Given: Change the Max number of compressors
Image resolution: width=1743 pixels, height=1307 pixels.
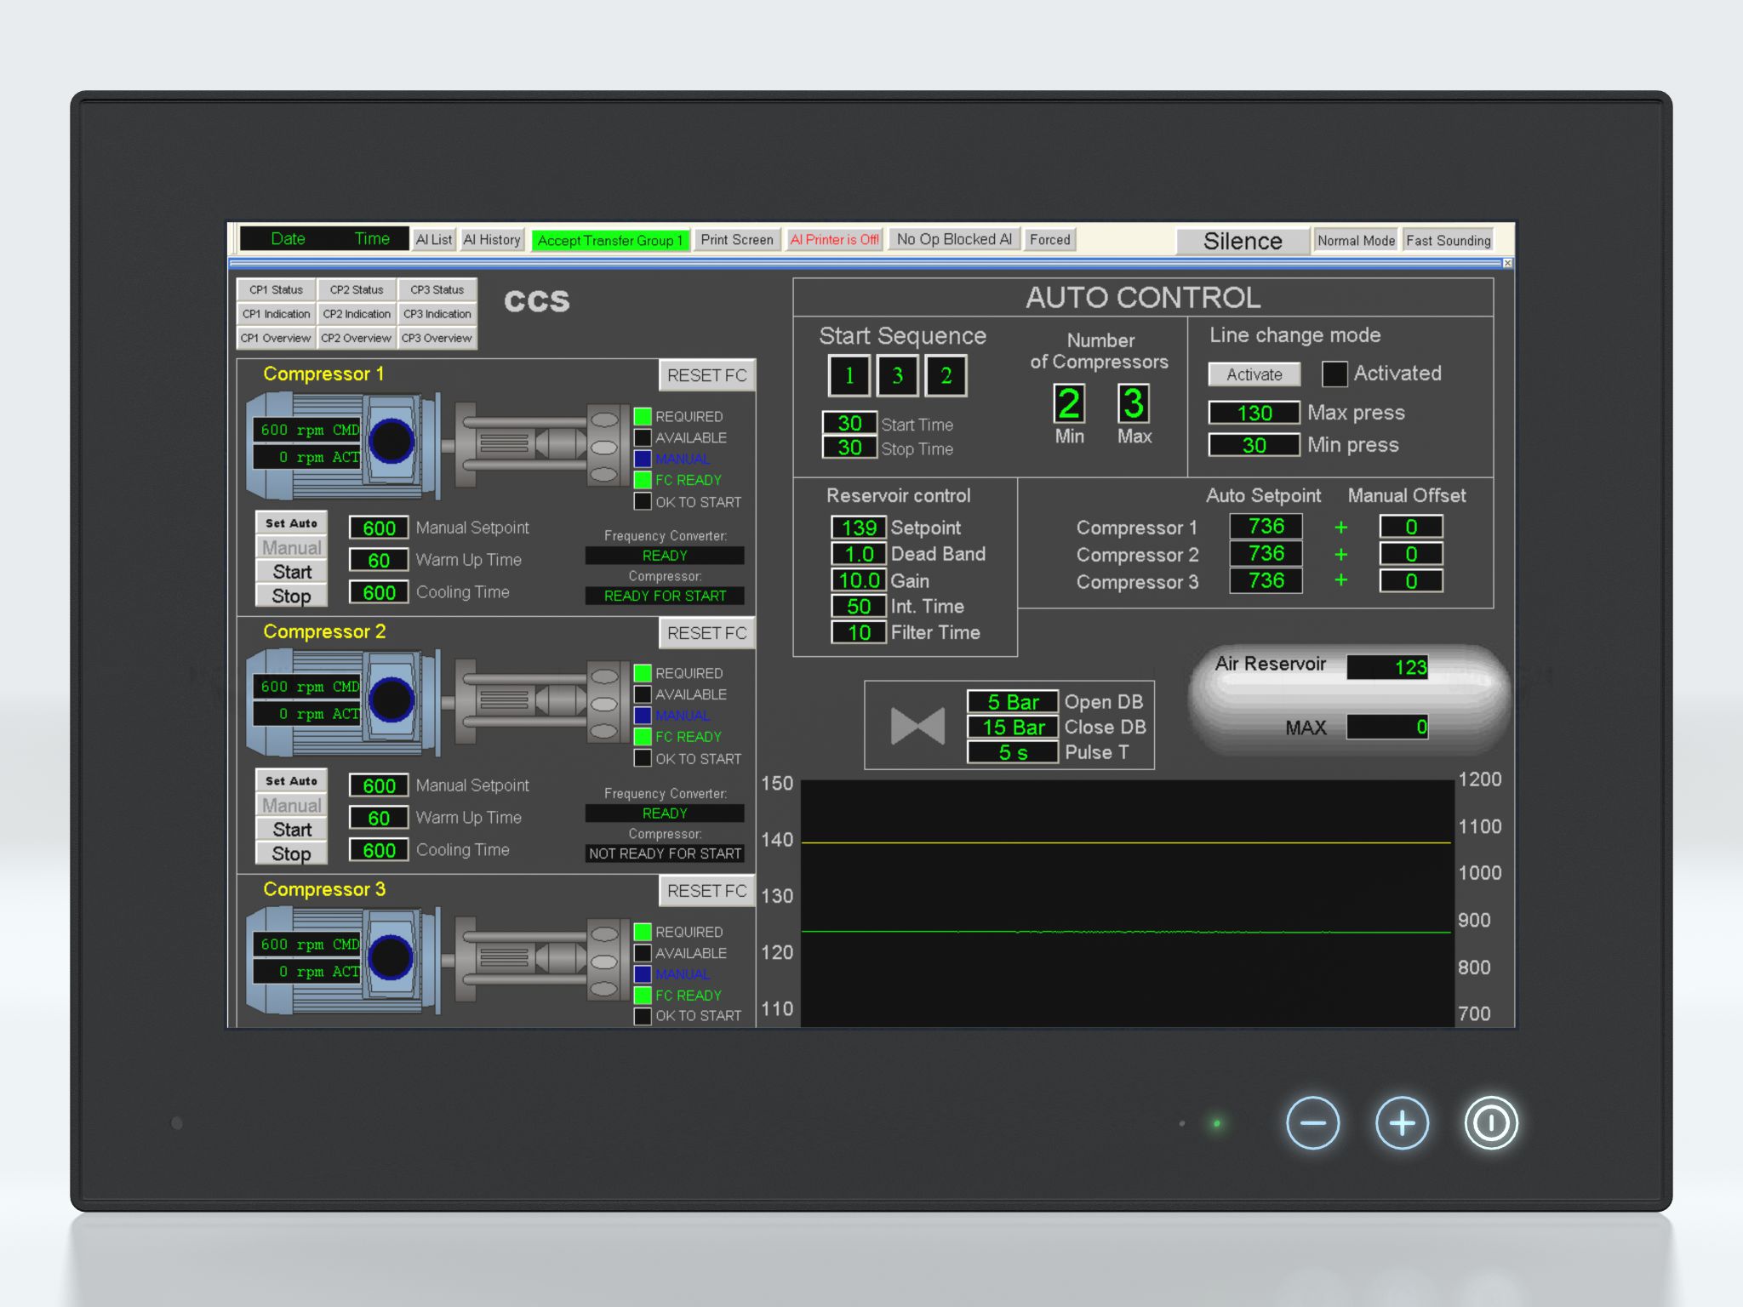Looking at the screenshot, I should tap(1133, 403).
